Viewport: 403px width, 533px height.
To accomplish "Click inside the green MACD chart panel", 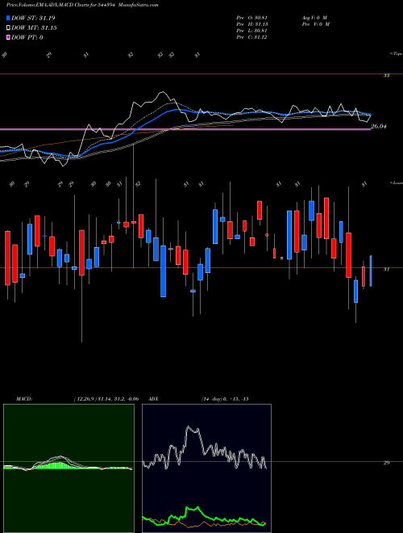I will (69, 468).
